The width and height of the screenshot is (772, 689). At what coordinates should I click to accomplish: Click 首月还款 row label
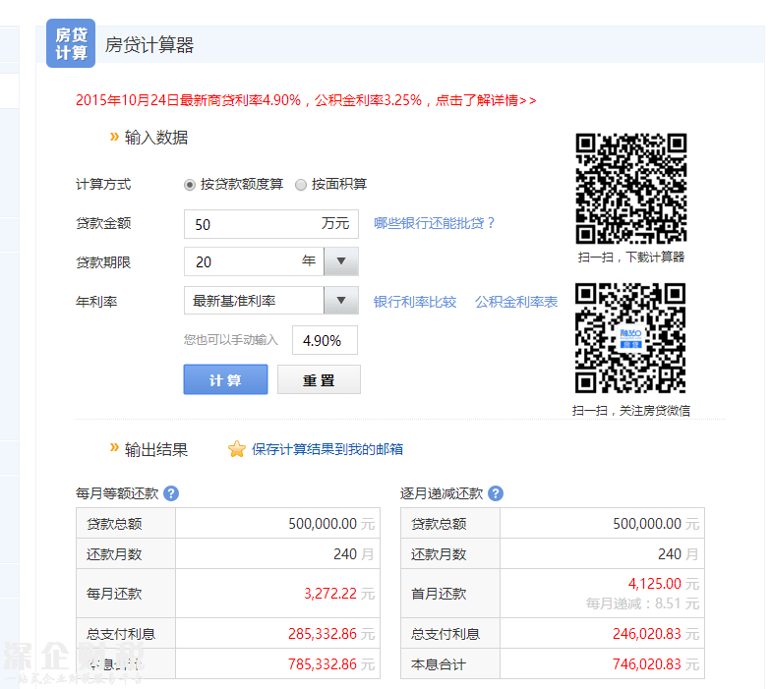tap(439, 594)
